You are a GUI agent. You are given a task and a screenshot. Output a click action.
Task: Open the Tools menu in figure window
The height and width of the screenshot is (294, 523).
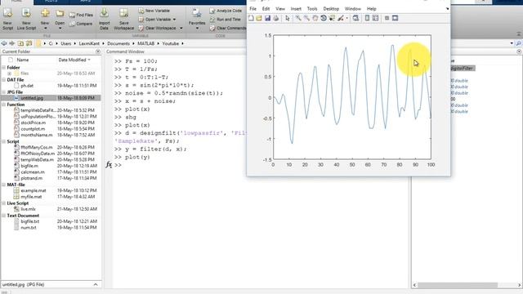[x=312, y=9]
